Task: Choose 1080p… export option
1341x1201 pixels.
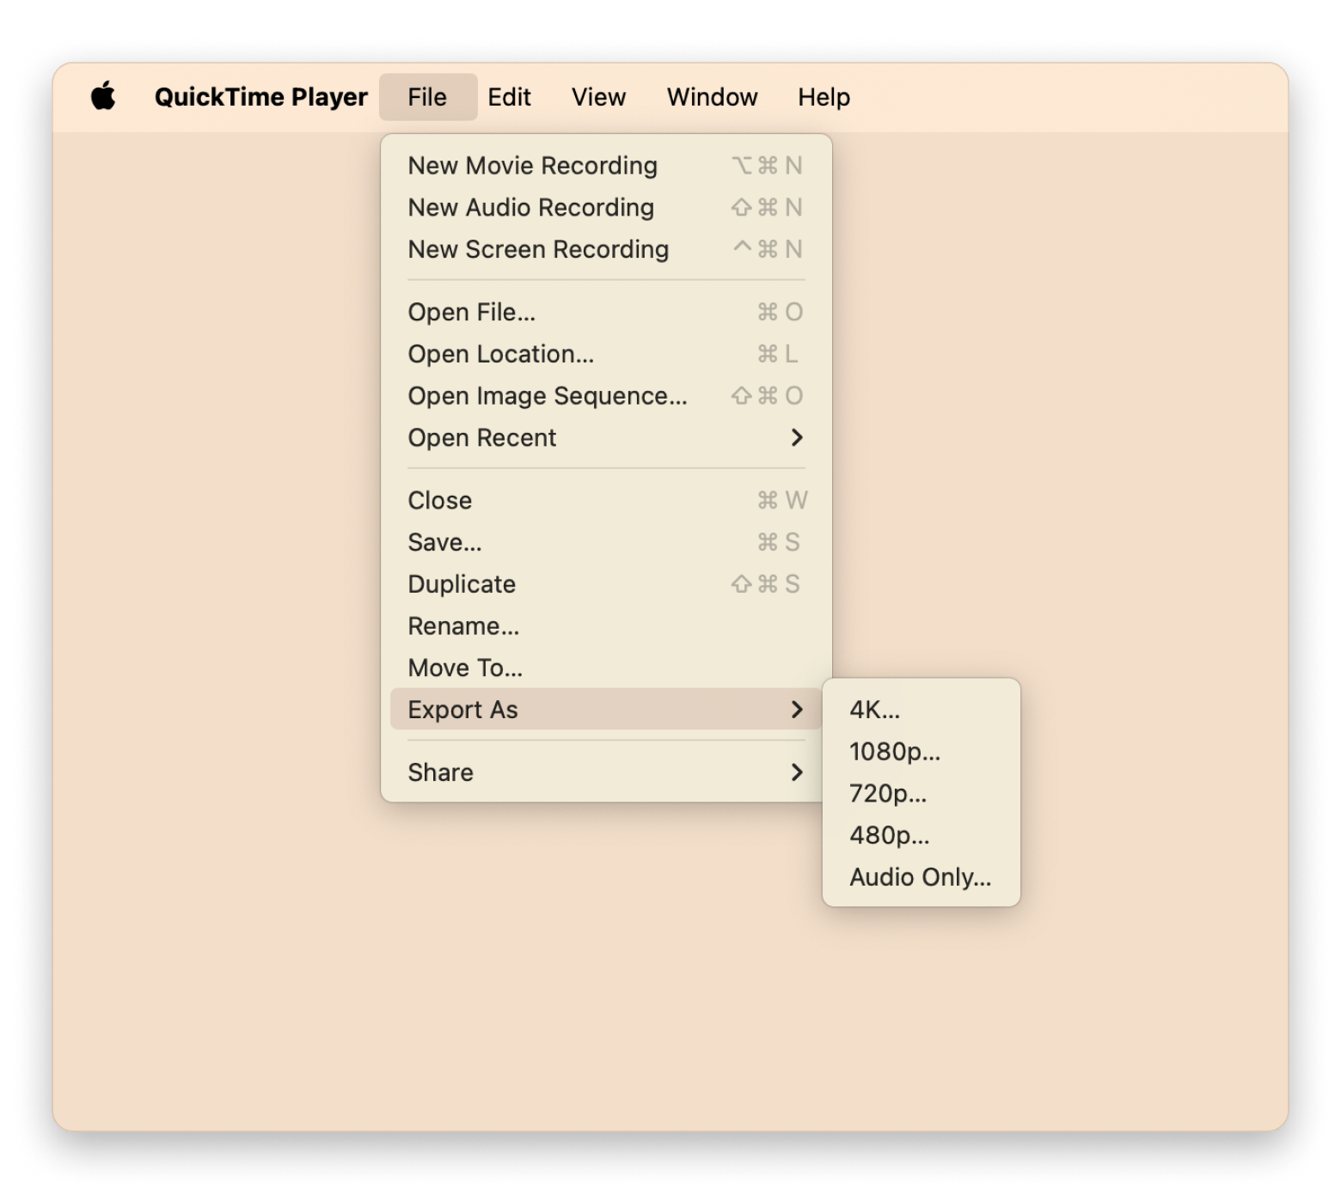Action: tap(894, 752)
